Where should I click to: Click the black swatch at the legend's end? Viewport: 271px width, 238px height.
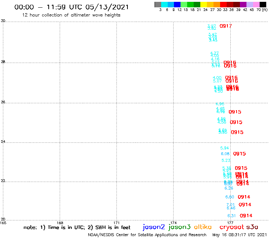tap(263, 4)
